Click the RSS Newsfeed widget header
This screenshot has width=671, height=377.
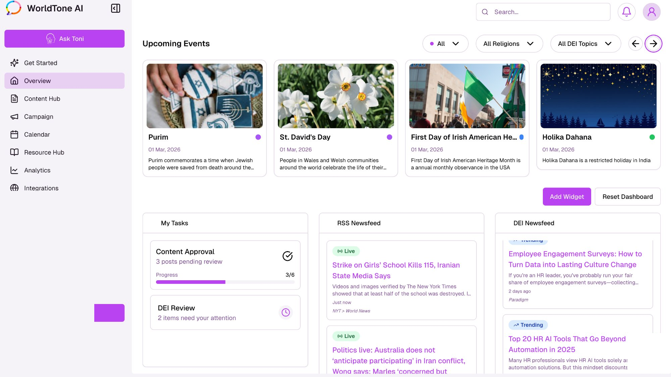click(x=401, y=223)
